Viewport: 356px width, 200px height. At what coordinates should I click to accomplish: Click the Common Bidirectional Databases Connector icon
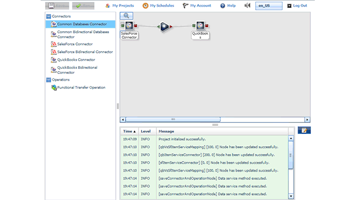pyautogui.click(x=53, y=34)
